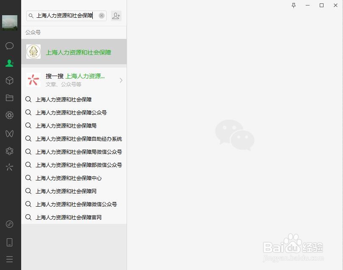Viewport: 343px width, 270px height.
Task: Click the 上海人力资源和社会保障 account logo
Action: 33,52
